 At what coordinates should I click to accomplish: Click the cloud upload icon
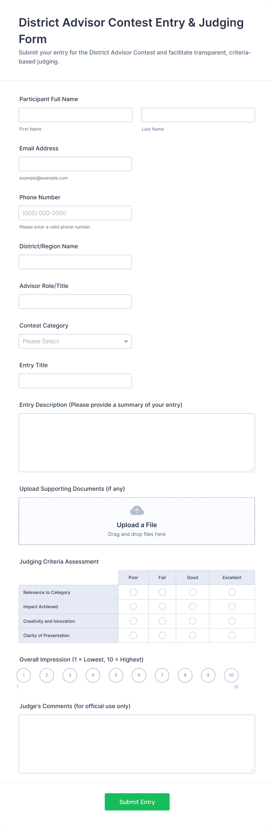pos(137,510)
